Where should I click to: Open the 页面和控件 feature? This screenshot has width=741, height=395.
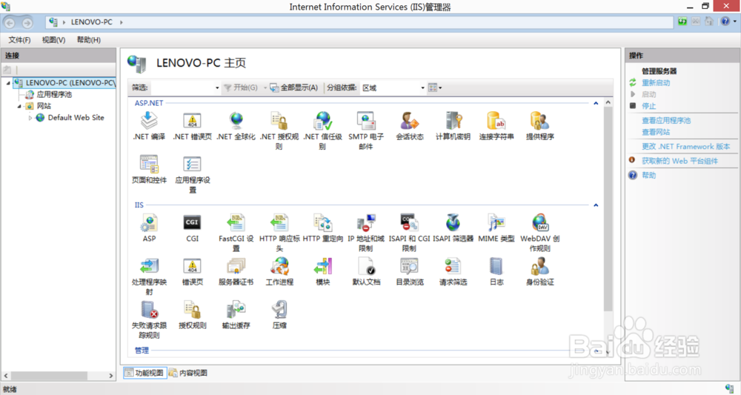pos(149,169)
